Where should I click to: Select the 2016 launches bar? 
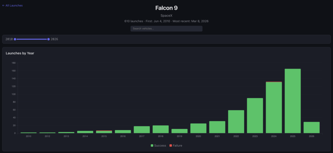(123, 132)
